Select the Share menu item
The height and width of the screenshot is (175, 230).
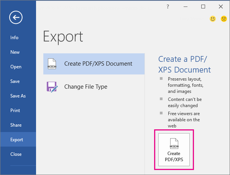[x=16, y=125]
